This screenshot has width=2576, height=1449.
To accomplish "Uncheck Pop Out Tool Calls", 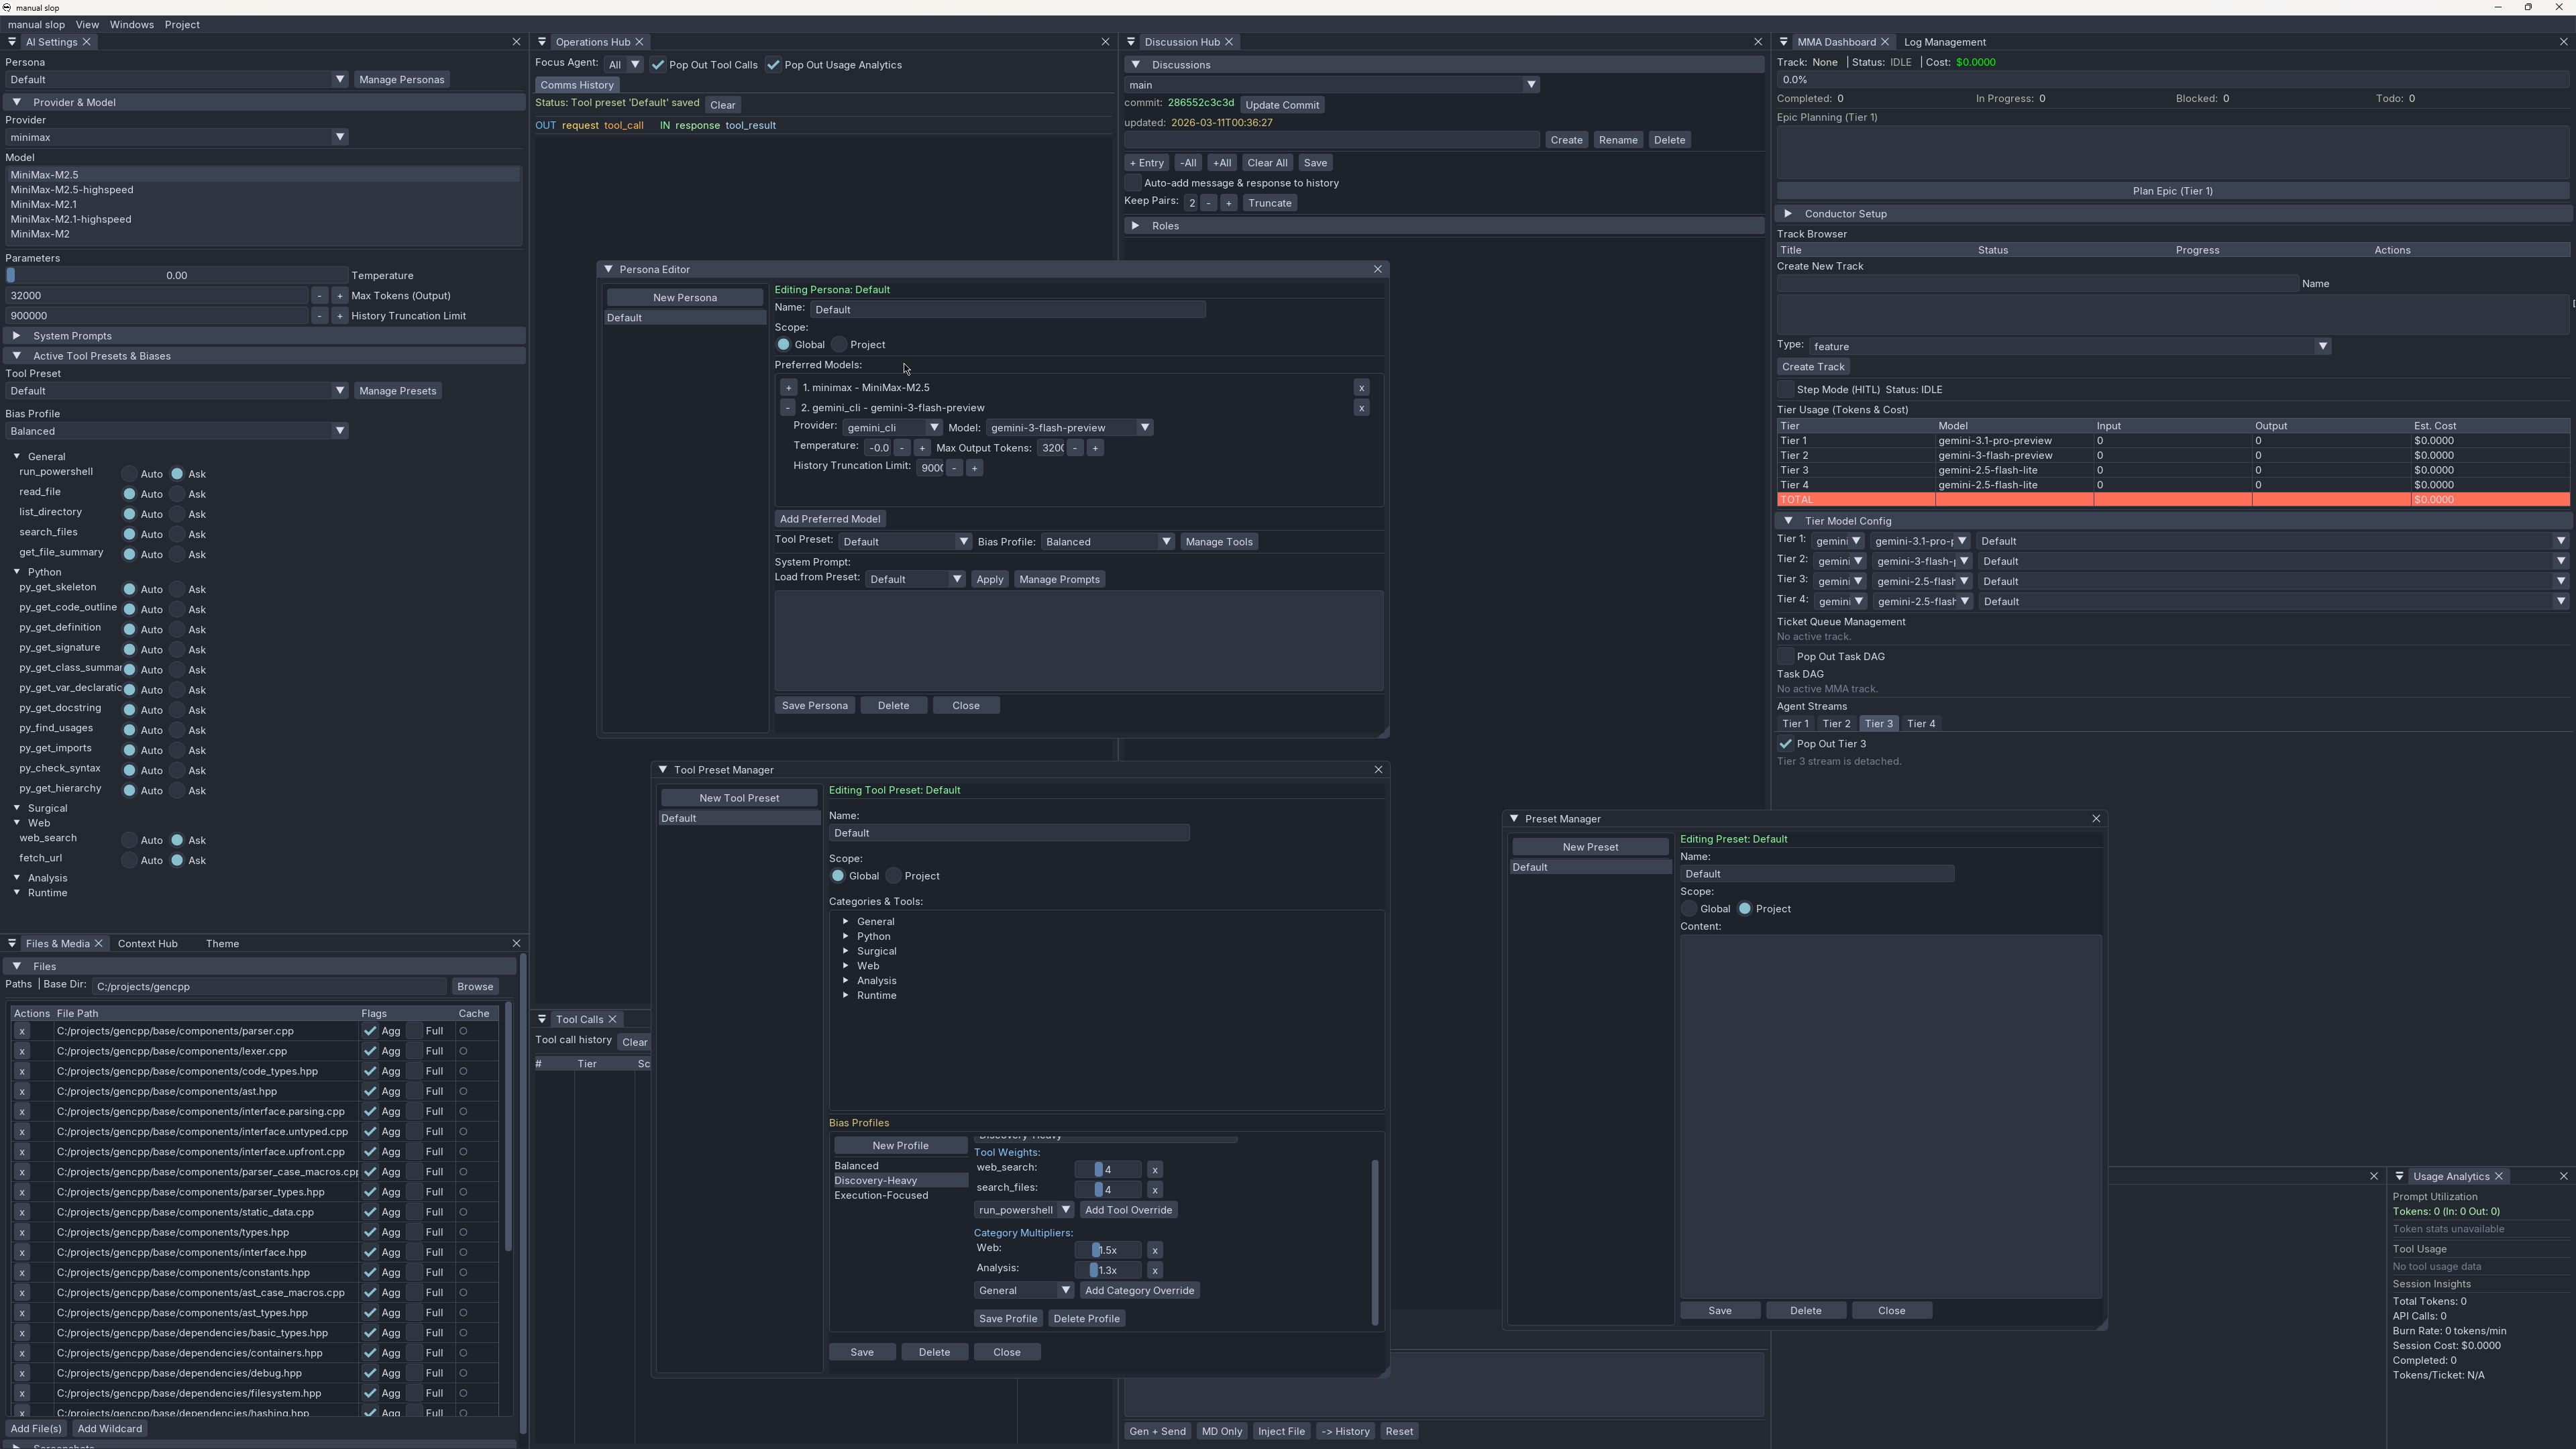I will 658,65.
